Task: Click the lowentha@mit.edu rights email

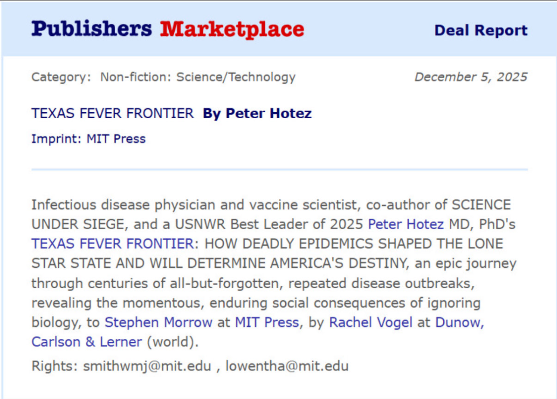Action: point(287,366)
